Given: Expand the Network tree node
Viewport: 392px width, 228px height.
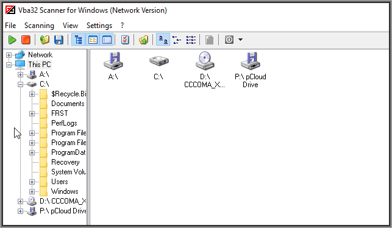Looking at the screenshot, I should coord(9,55).
